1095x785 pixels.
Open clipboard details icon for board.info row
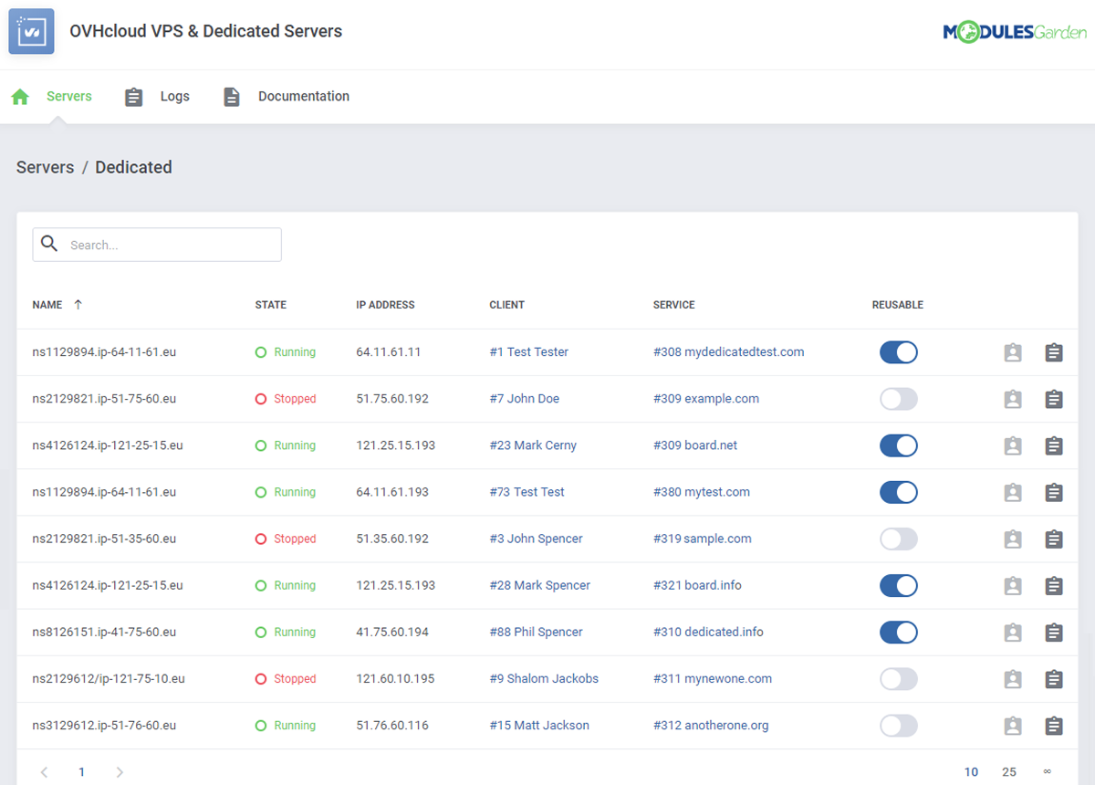click(1054, 585)
